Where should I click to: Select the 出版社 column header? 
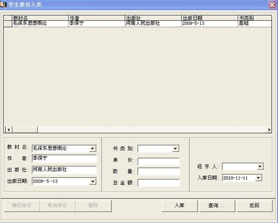click(153, 18)
